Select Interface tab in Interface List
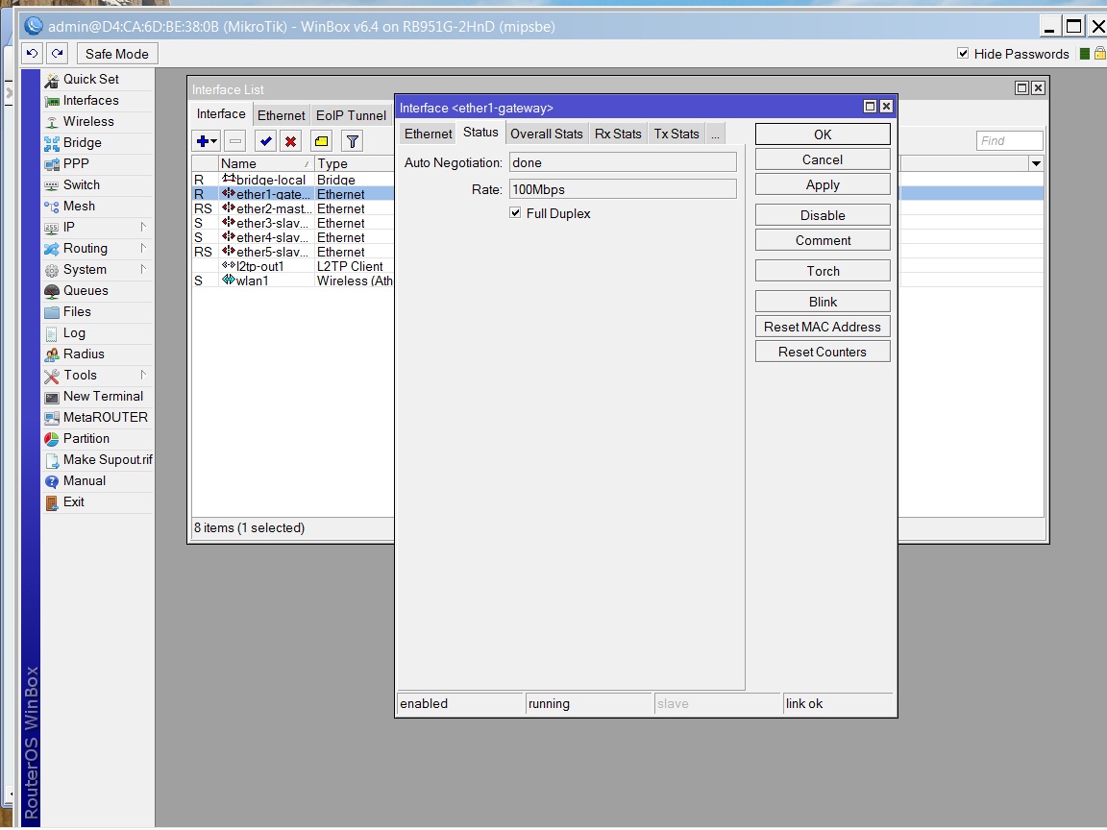Screen dimensions: 1107x830 [221, 114]
